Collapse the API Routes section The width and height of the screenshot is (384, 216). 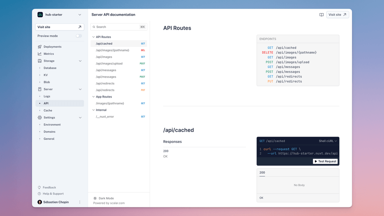(x=93, y=37)
